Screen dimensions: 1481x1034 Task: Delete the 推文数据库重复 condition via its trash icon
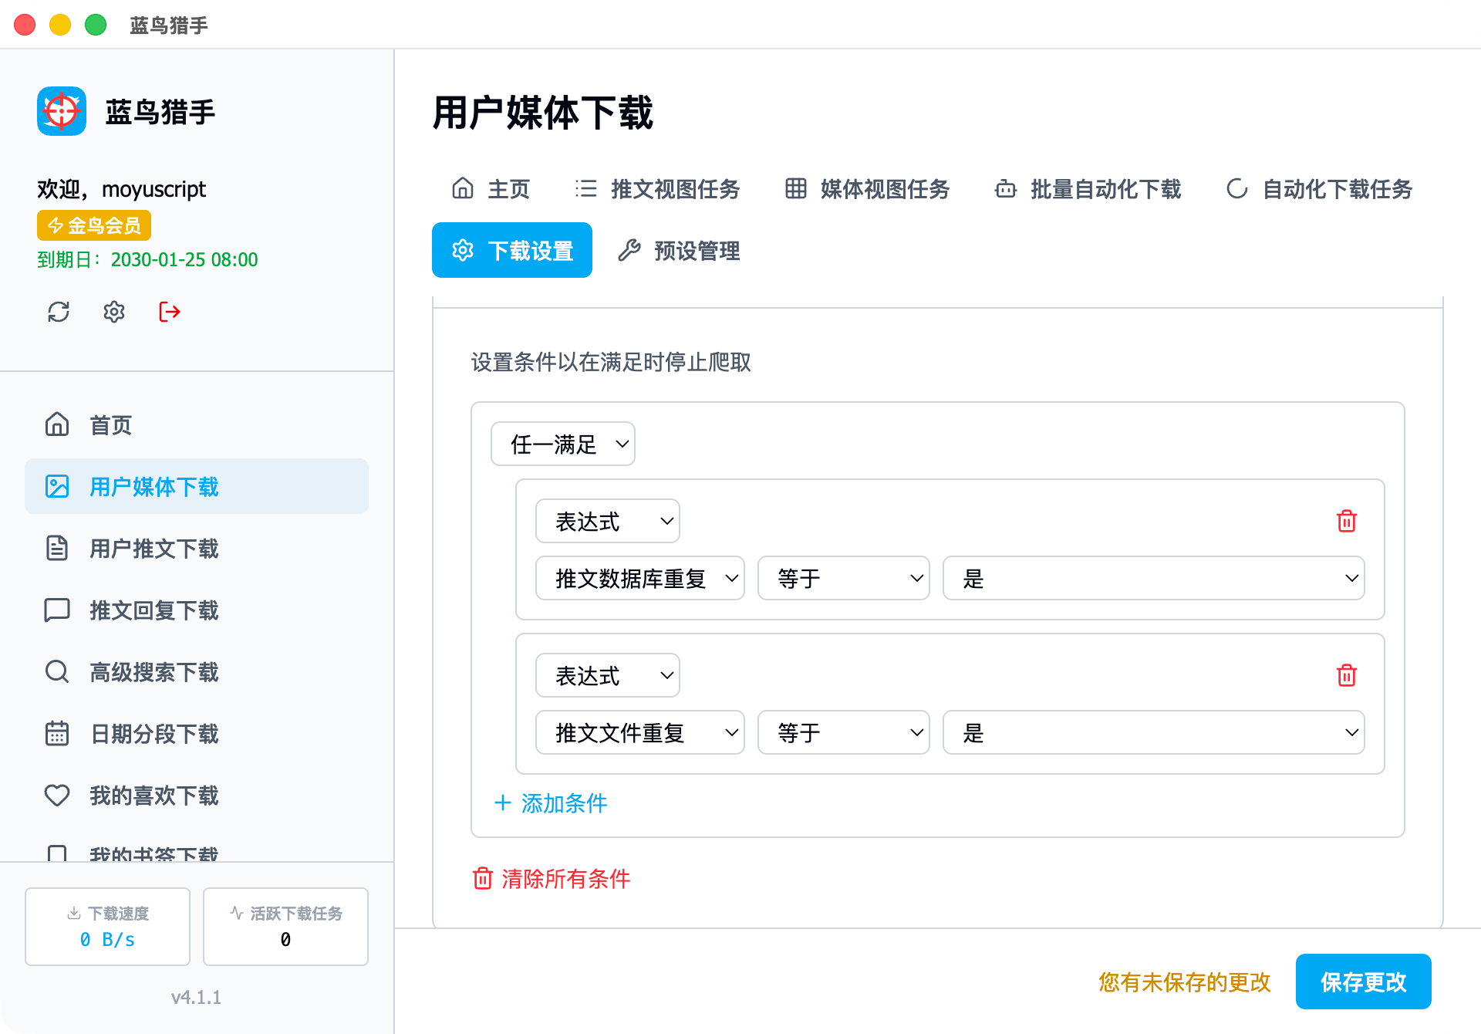click(1346, 522)
